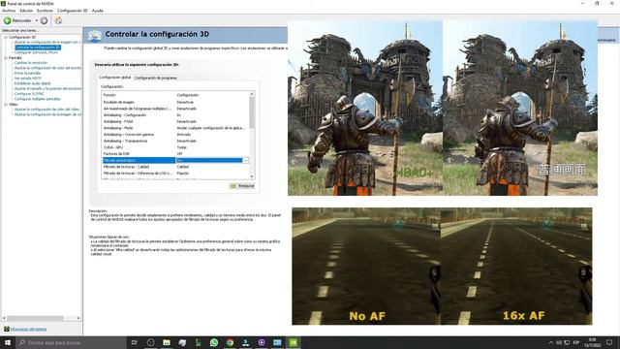Switch to the Configuración global tab
Screen dimensions: 620x349
pyautogui.click(x=114, y=78)
